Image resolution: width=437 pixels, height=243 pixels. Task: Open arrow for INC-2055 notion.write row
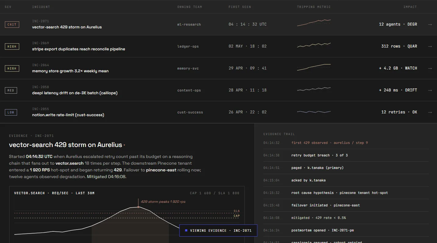pos(430,112)
